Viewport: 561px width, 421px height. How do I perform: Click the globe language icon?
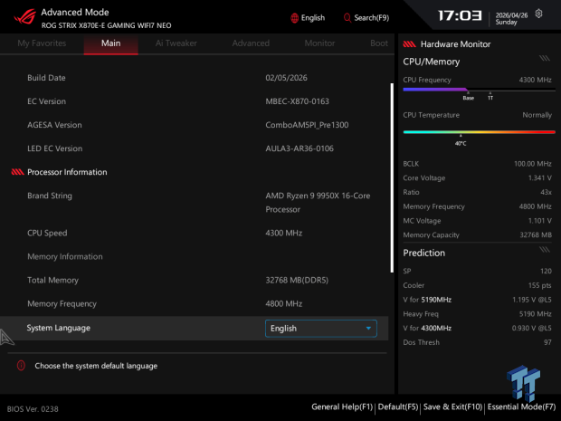[x=294, y=18]
